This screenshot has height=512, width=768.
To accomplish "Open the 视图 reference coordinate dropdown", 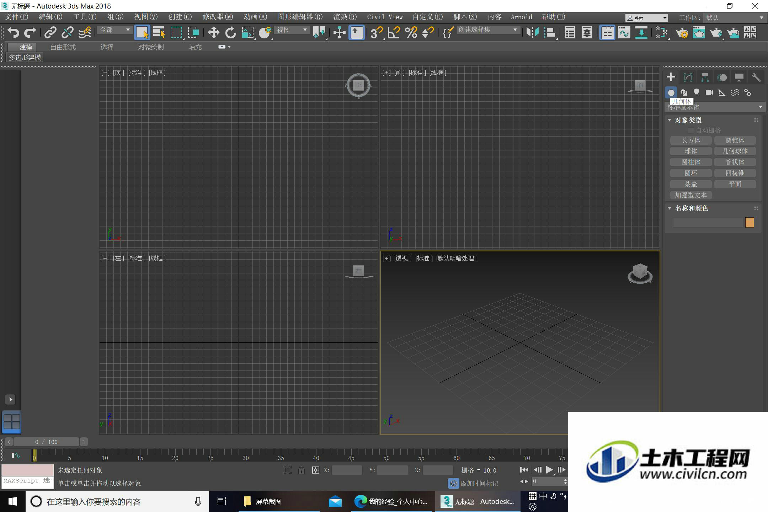I will click(x=292, y=30).
